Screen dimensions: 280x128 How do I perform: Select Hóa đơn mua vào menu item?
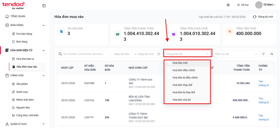(27, 67)
